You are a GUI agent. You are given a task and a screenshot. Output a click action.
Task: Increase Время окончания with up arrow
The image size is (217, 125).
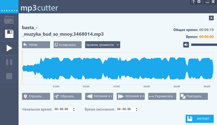137,108
